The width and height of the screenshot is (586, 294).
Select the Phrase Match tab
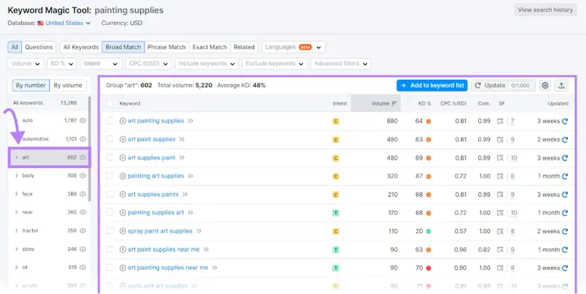(166, 47)
